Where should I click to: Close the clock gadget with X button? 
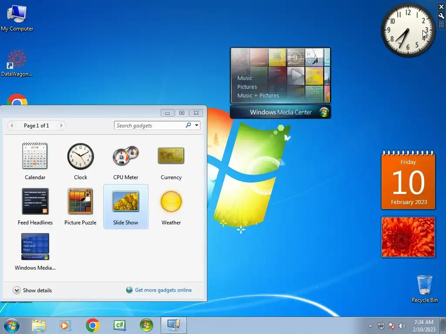(441, 7)
